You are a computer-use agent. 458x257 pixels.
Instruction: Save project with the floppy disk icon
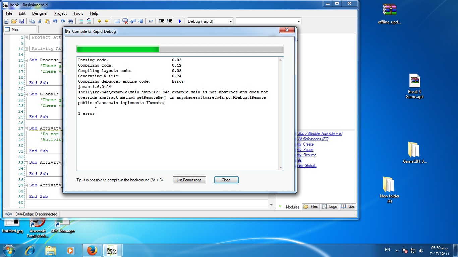(x=22, y=21)
